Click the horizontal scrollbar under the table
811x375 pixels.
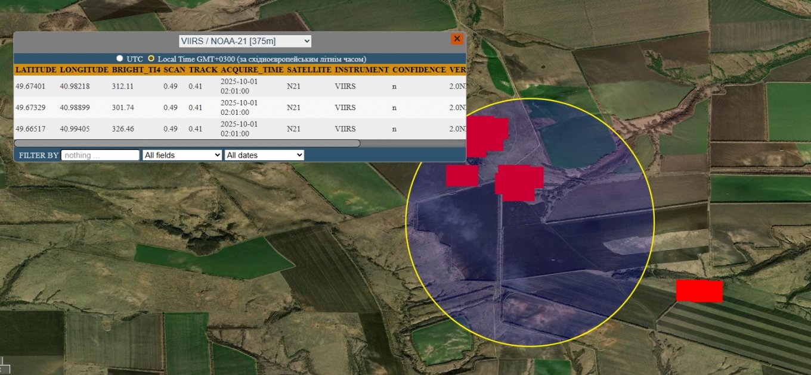(x=187, y=143)
